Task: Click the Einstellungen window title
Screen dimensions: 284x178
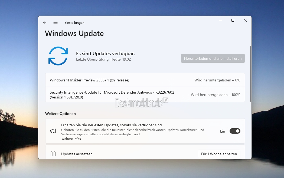Action: click(74, 23)
